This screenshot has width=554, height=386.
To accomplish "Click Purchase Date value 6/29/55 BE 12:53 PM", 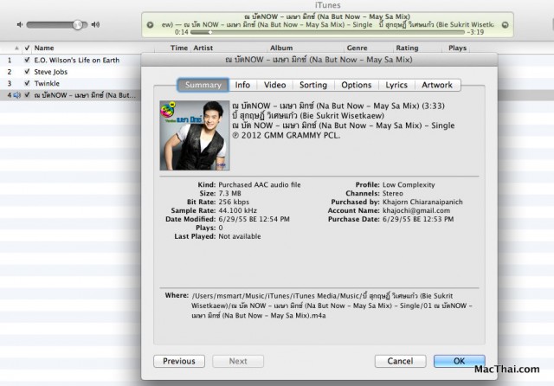I will click(x=418, y=219).
